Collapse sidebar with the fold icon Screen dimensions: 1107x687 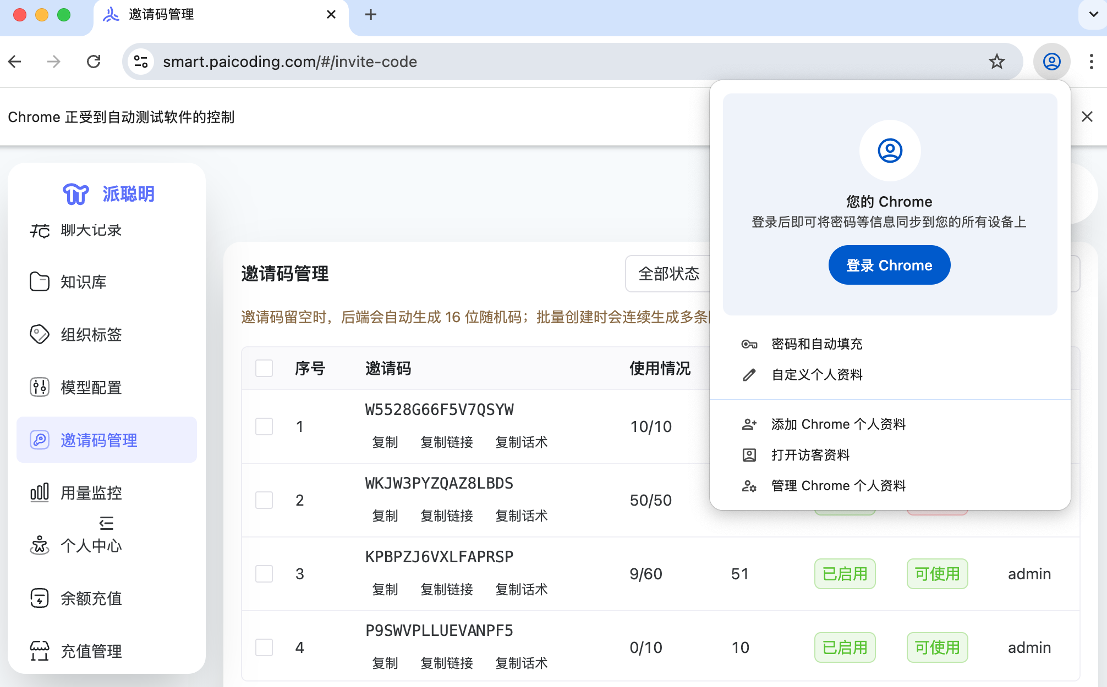[x=106, y=523]
